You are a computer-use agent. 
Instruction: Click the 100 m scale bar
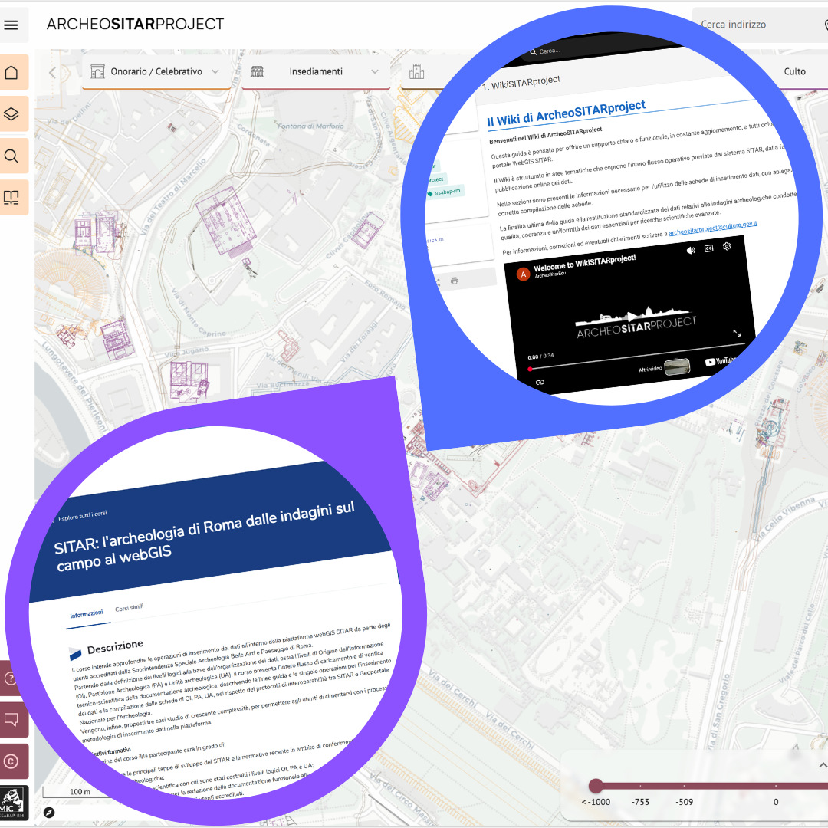79,791
